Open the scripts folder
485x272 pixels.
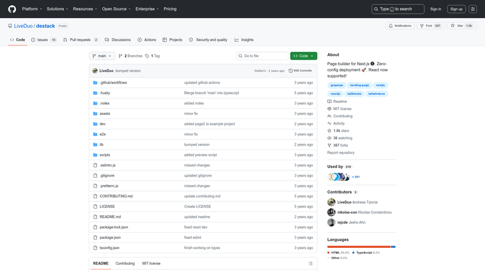point(104,155)
